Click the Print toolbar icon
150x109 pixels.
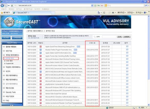[113, 13]
